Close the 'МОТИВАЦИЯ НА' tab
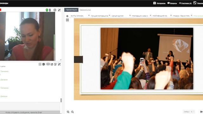The height and width of the screenshot is (114, 203). (171, 16)
